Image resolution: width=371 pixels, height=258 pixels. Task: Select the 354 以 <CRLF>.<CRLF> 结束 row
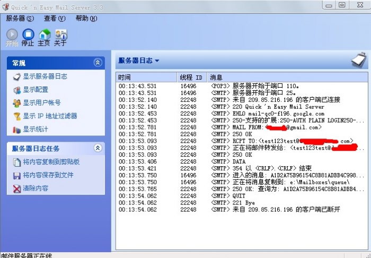[242, 168]
